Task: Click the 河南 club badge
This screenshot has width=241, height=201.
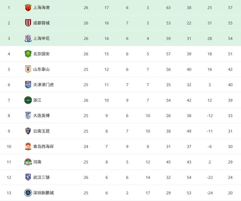Action: 28,162
